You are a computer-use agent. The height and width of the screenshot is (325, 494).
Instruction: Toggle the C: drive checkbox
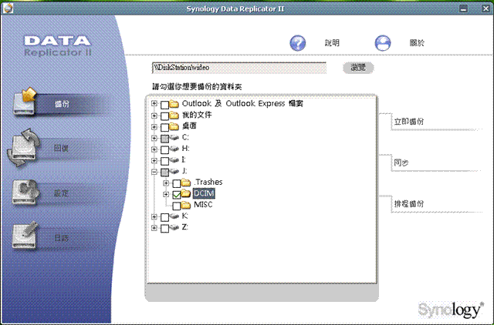pyautogui.click(x=164, y=139)
